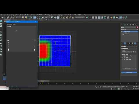This screenshot has height=104, width=139.
Task: Click the pink object color swatch
Action: coord(137,27)
